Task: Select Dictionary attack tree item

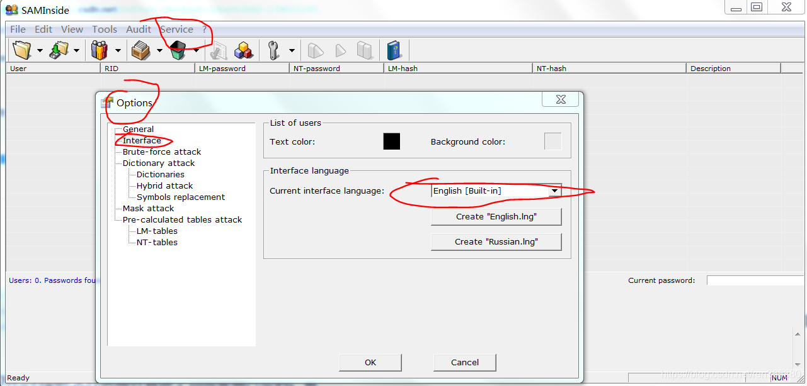Action: [x=159, y=163]
